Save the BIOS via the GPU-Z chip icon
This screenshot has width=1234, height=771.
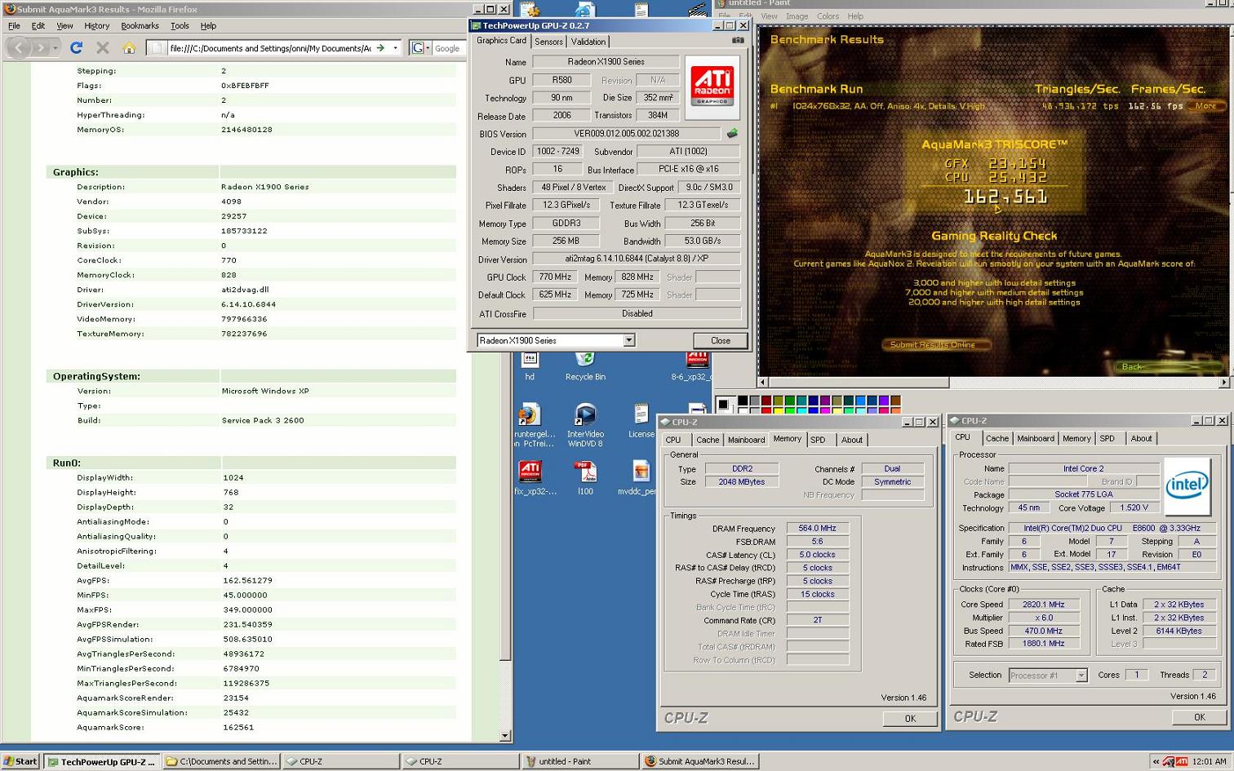(x=732, y=133)
